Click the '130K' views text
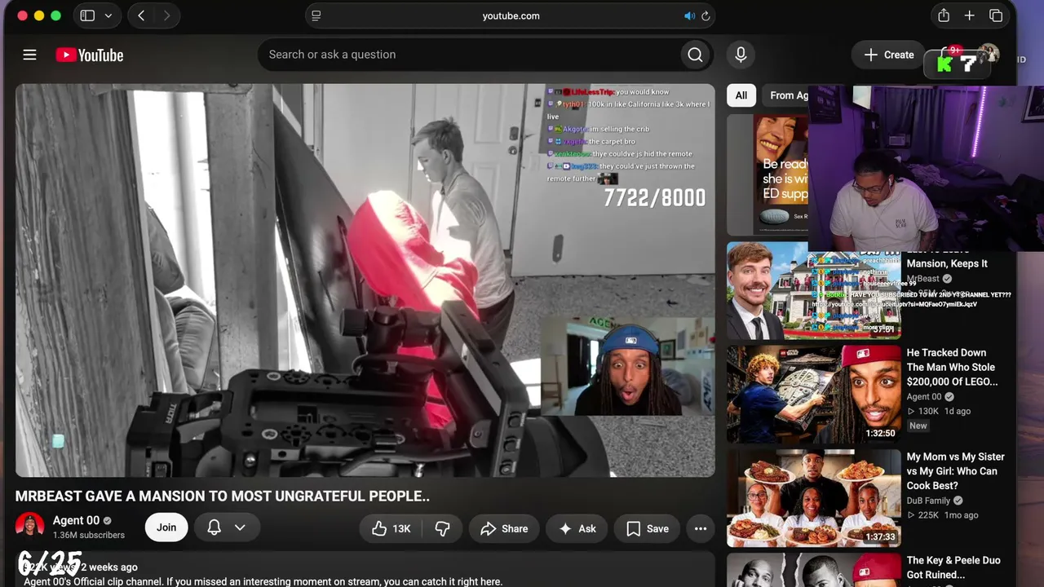This screenshot has height=587, width=1044. click(x=928, y=412)
